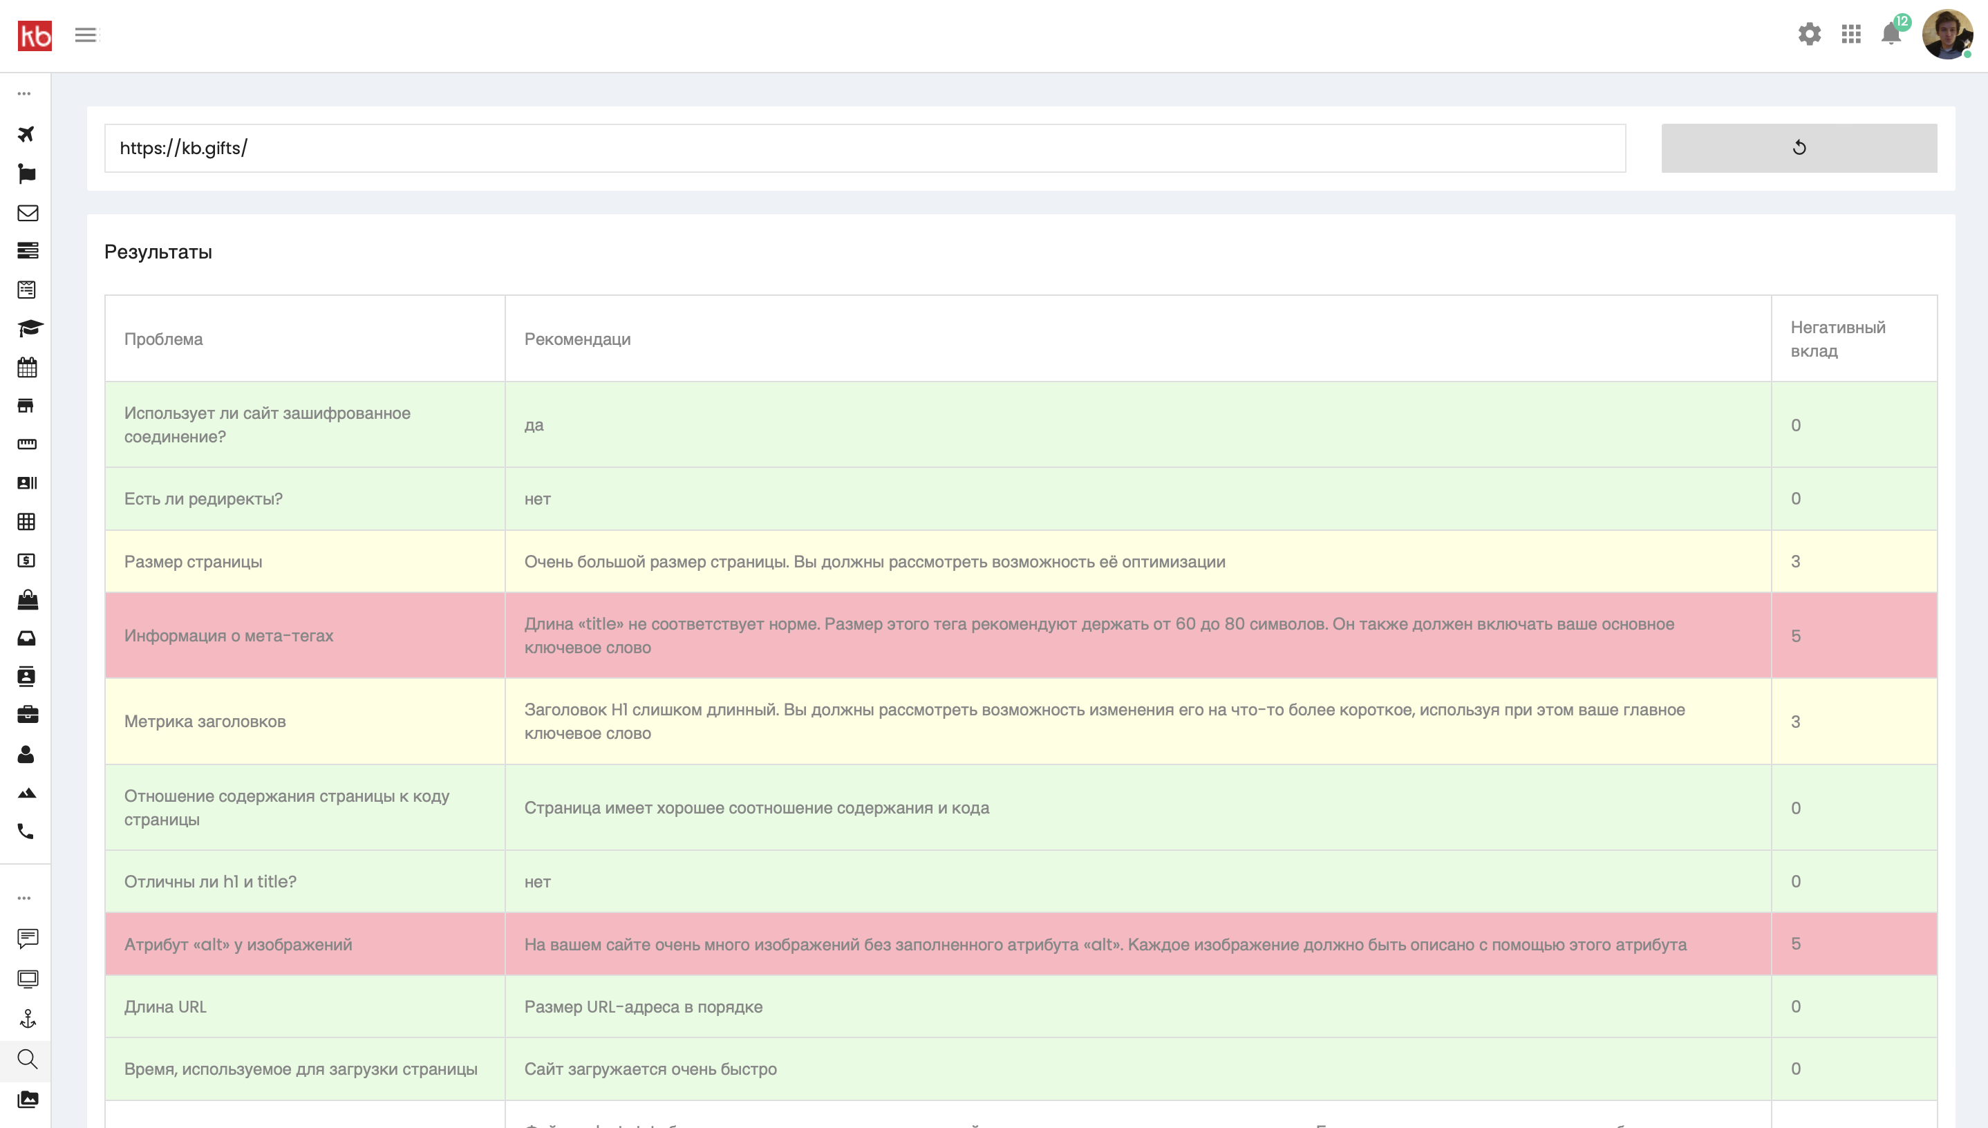Open the user profile avatar
The image size is (1988, 1128).
click(x=1947, y=35)
